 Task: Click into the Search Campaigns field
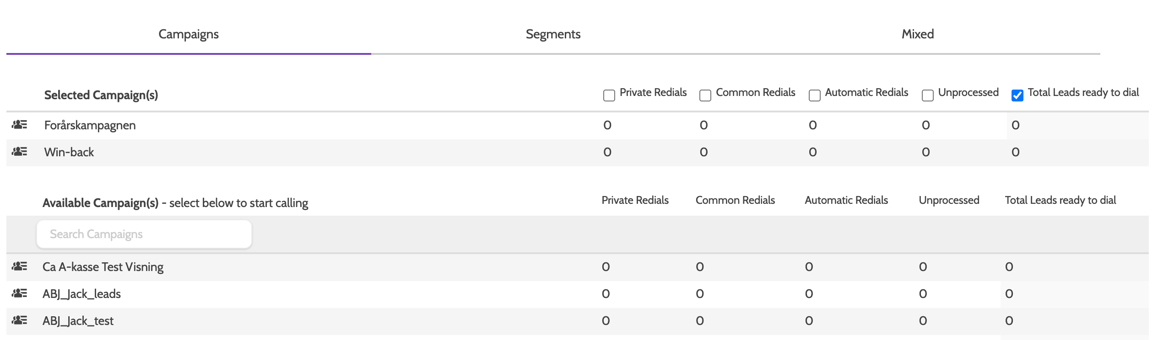coord(144,234)
